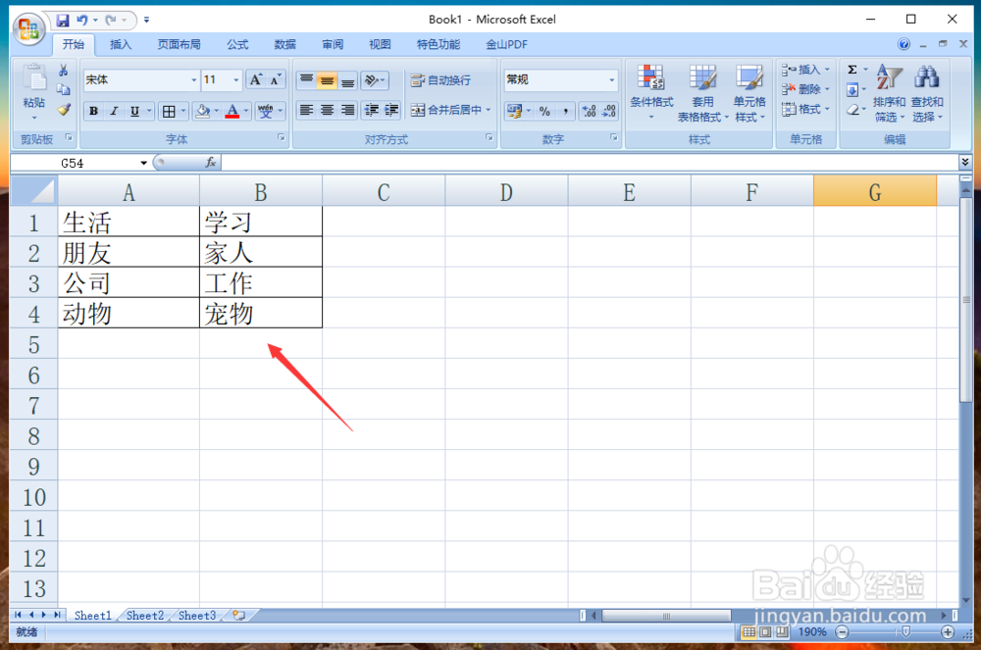Redo the last undone action

(x=111, y=20)
